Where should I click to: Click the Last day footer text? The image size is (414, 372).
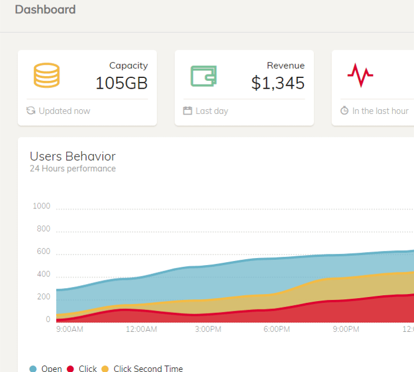pyautogui.click(x=212, y=111)
